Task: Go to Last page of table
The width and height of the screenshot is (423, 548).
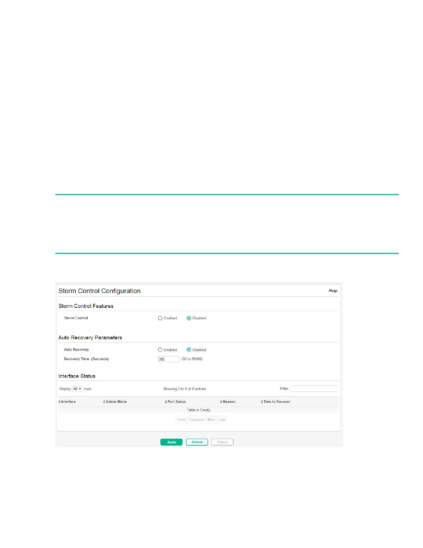Action: [222, 420]
